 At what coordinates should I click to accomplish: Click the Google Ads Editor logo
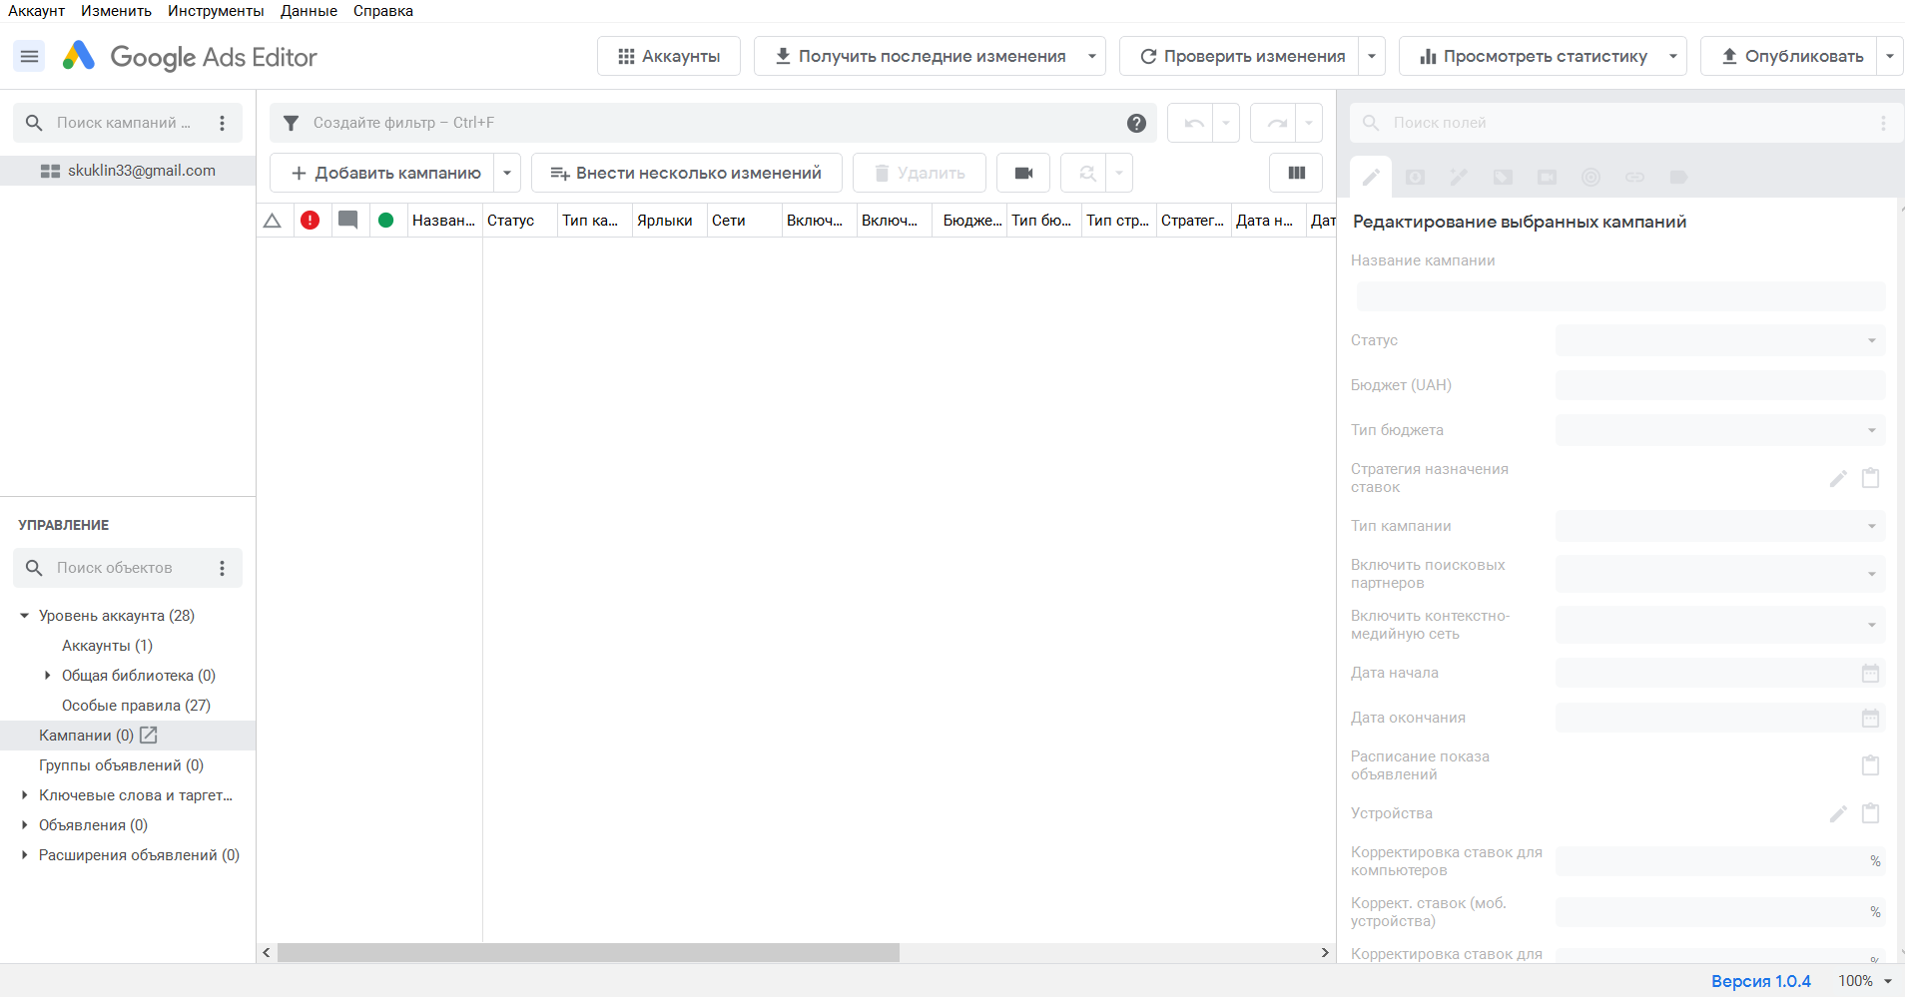[190, 57]
